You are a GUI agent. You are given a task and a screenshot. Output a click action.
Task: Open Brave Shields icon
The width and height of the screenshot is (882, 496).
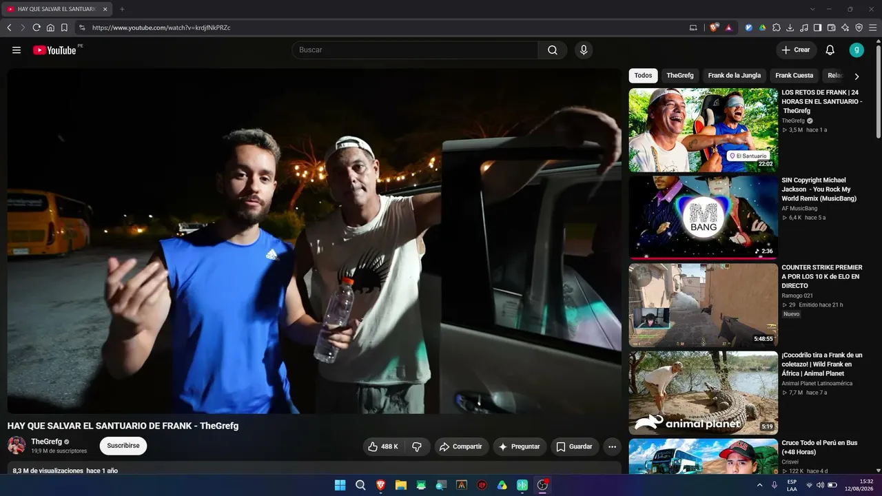tap(714, 28)
